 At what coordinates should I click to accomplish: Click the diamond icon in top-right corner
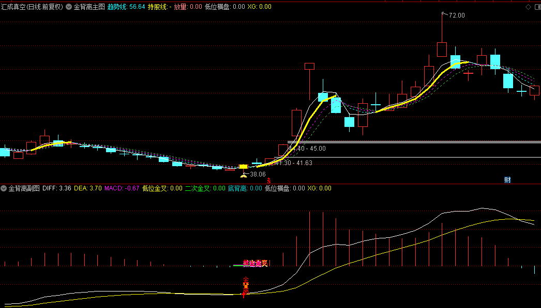(528, 7)
